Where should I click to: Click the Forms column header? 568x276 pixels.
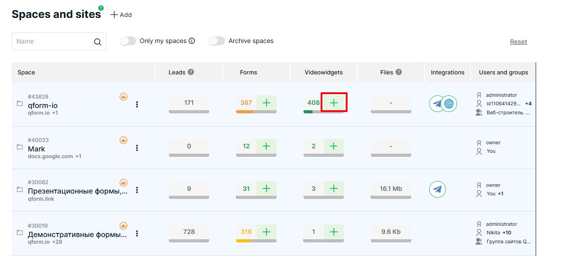point(248,73)
